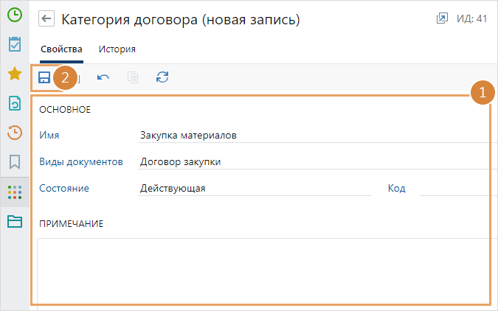This screenshot has width=498, height=311.
Task: Click the Refresh icon in toolbar
Action: [162, 77]
